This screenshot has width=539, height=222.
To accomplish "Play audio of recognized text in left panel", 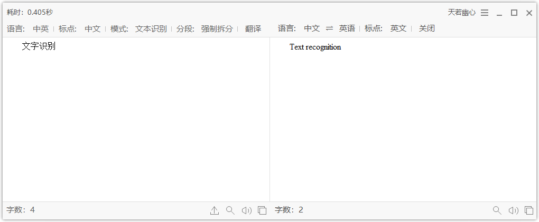I will pos(246,210).
